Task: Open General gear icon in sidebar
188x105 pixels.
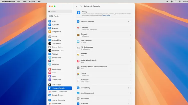Action: pos(50,37)
